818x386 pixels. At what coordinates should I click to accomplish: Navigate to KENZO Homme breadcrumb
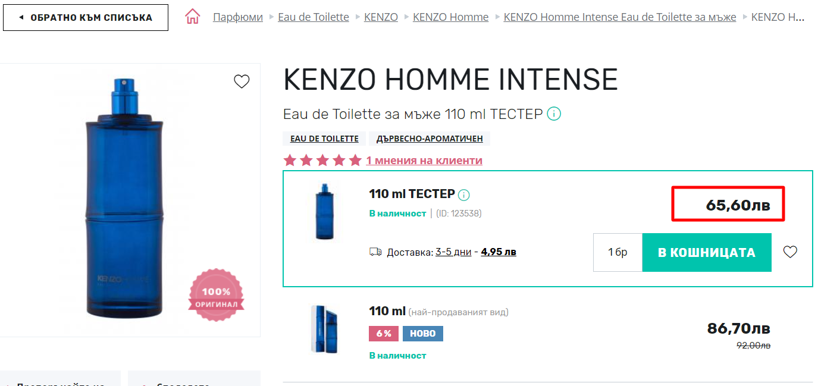pos(451,17)
